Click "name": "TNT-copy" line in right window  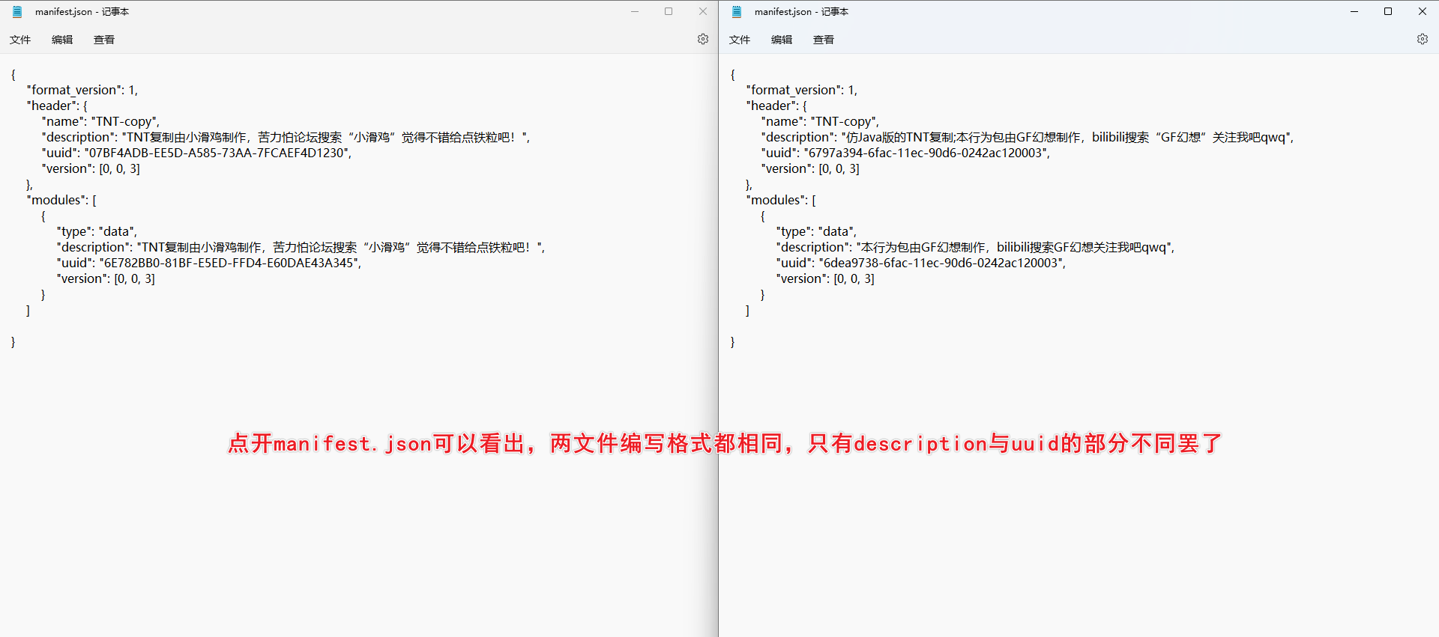click(820, 121)
